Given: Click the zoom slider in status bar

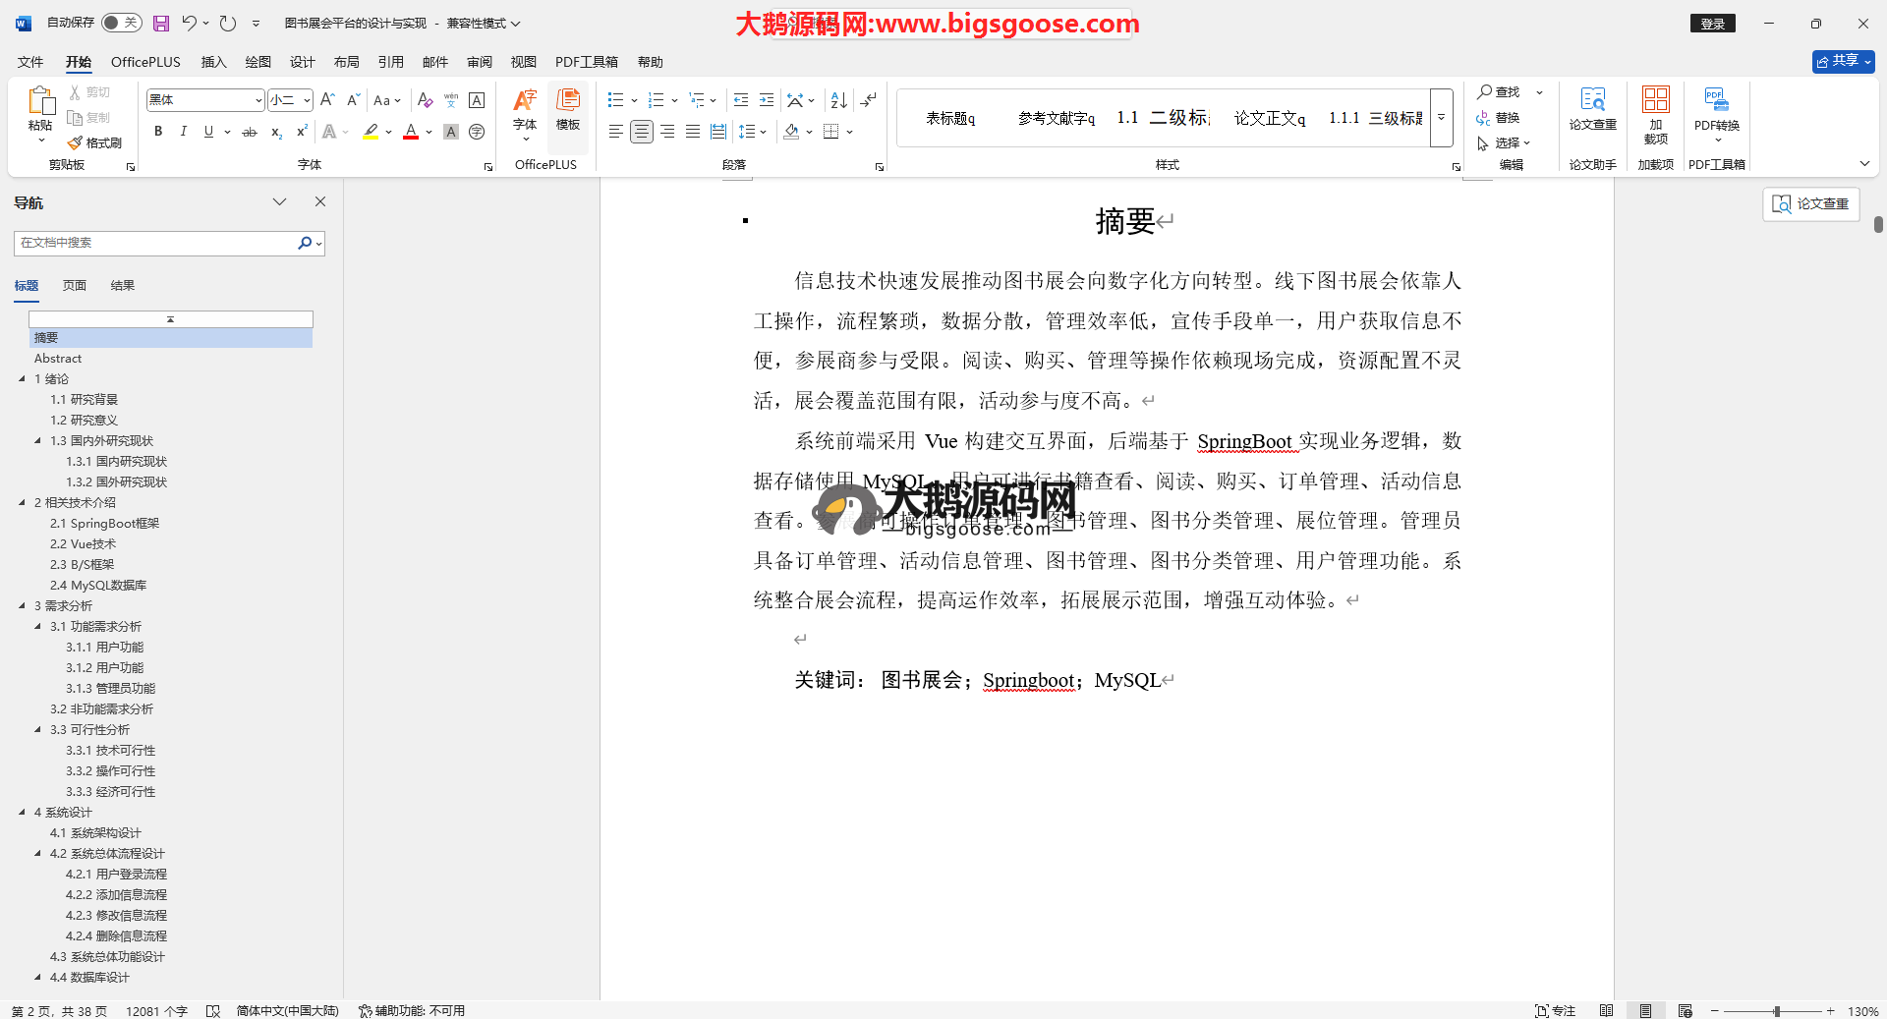Looking at the screenshot, I should [x=1776, y=1011].
